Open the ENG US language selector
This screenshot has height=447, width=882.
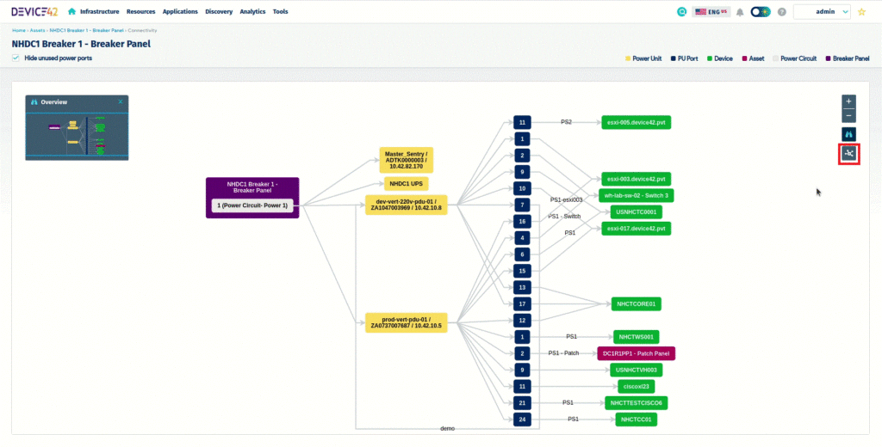pos(711,12)
